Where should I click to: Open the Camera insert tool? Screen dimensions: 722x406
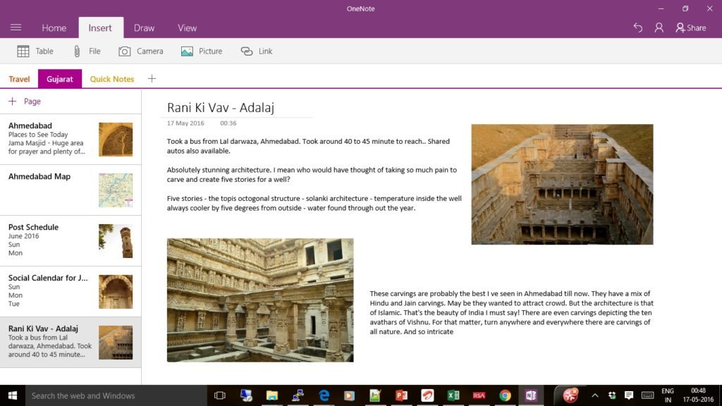click(141, 51)
